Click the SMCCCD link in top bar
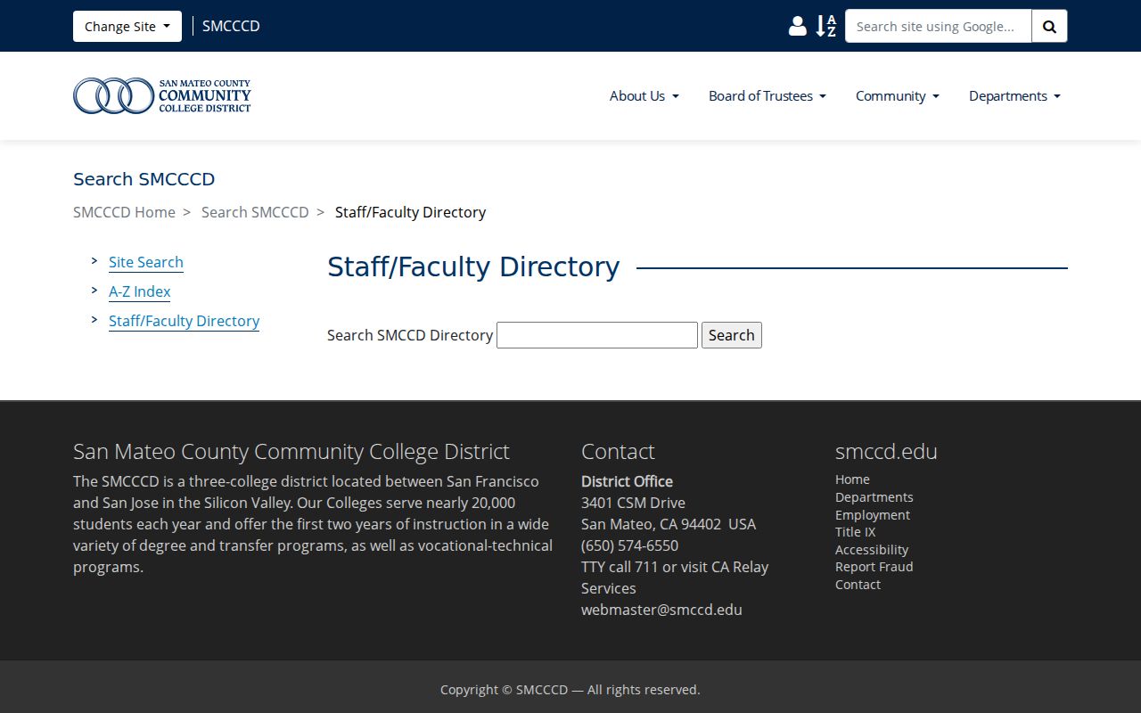 click(231, 27)
